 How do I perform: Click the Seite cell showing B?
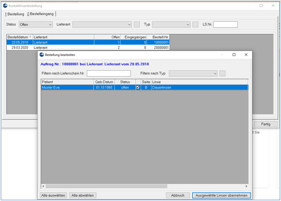(146, 87)
